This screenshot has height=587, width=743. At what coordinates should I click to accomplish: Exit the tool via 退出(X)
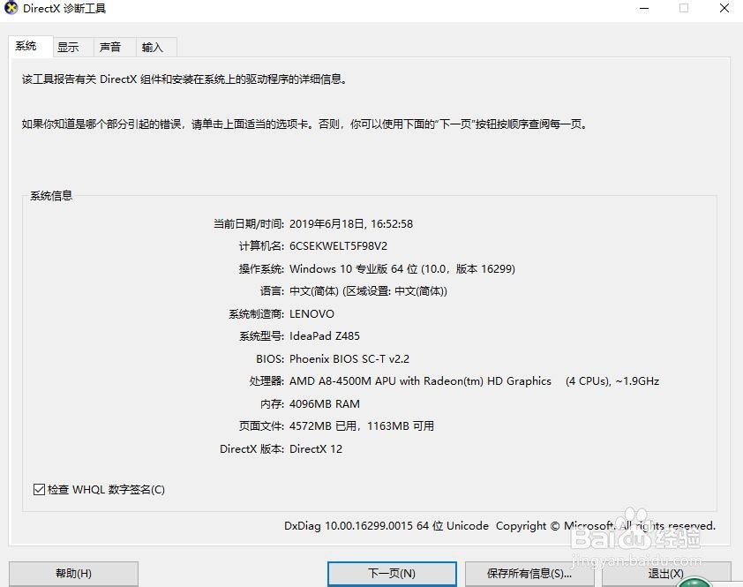(666, 574)
